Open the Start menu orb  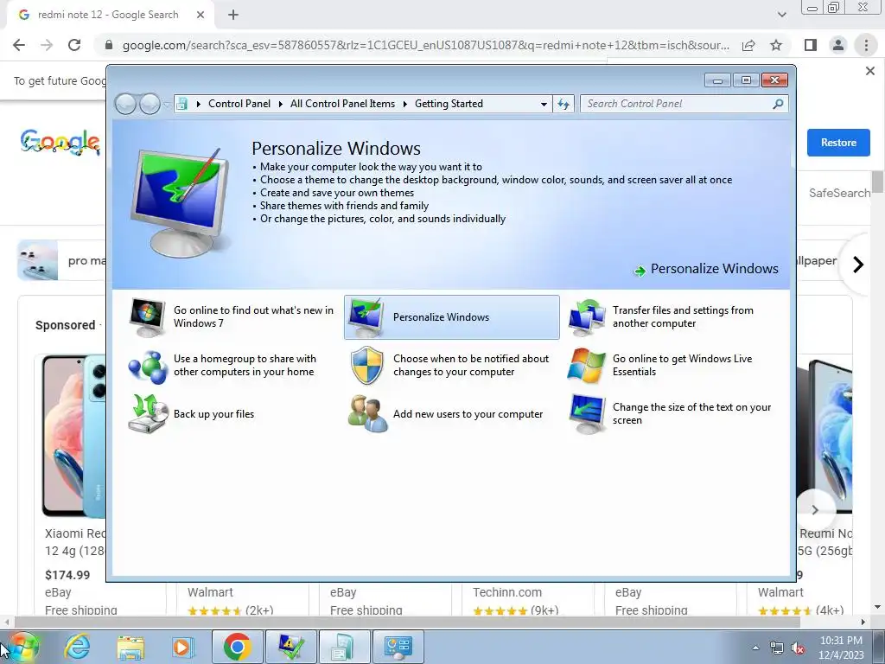tap(22, 647)
